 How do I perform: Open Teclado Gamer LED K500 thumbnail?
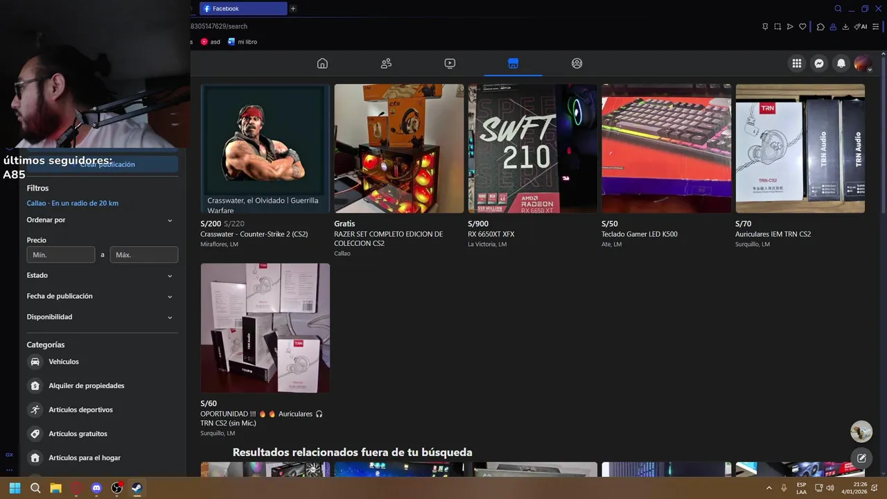click(667, 148)
